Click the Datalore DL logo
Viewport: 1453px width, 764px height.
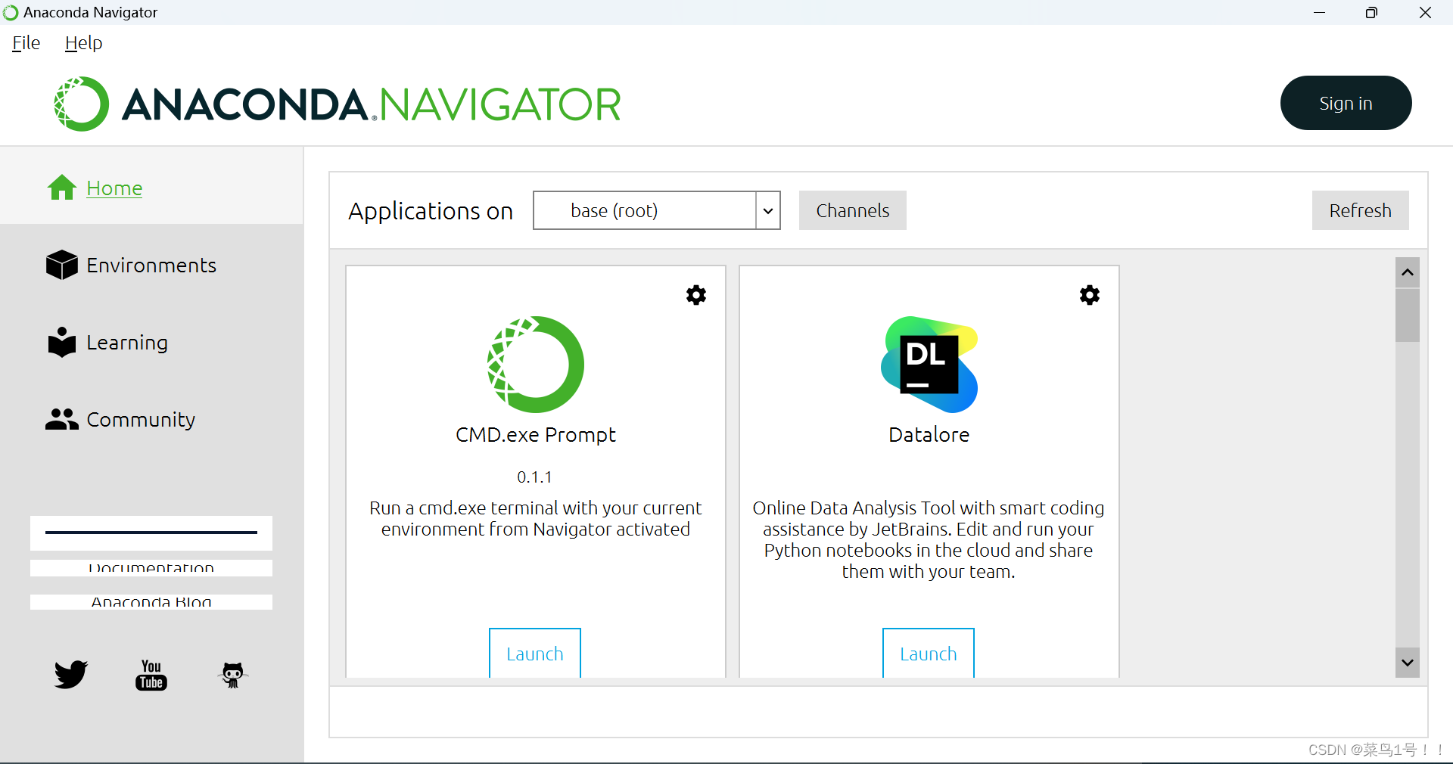929,365
